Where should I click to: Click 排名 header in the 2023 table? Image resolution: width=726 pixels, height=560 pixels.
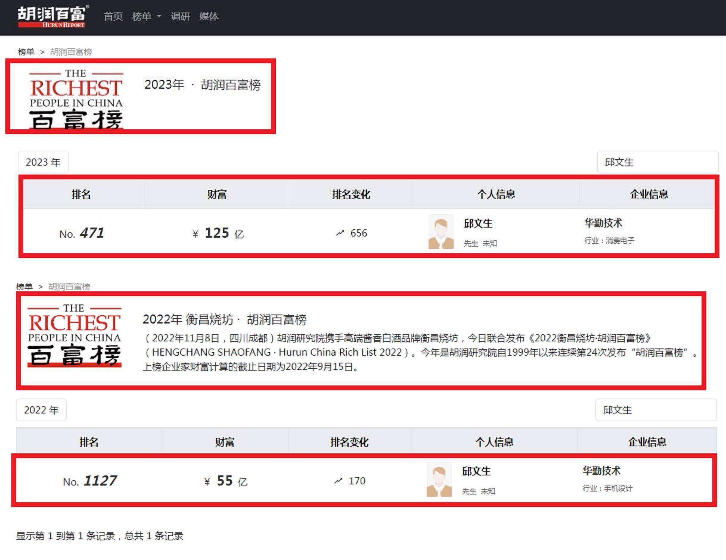coord(81,194)
